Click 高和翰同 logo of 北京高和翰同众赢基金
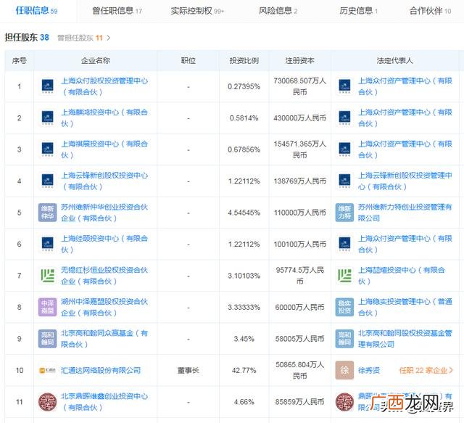The image size is (464, 423). [47, 339]
